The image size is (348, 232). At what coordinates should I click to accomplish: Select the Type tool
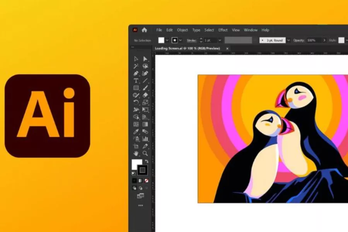click(x=136, y=80)
